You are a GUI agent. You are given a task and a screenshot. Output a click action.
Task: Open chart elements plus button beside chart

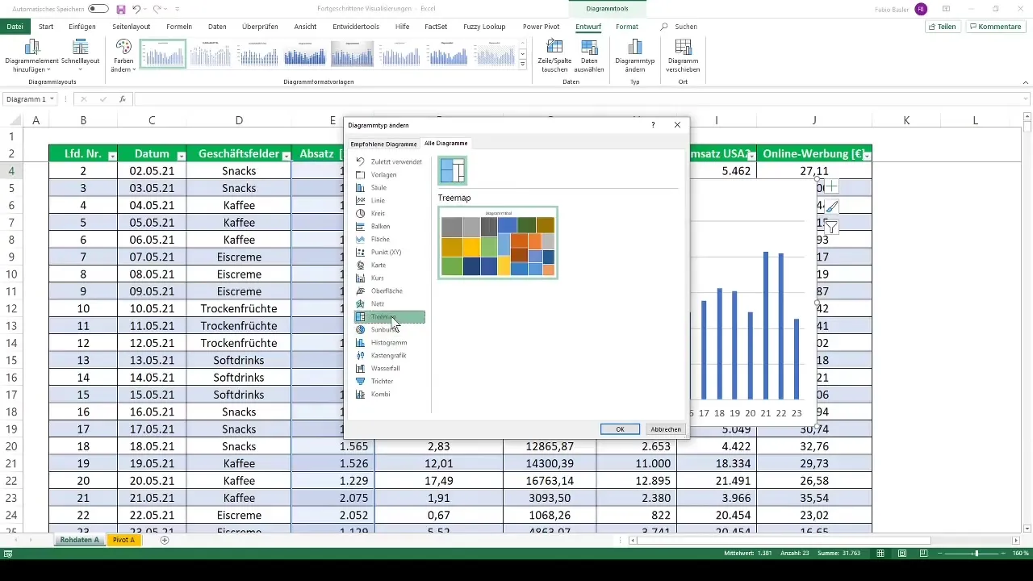[831, 186]
